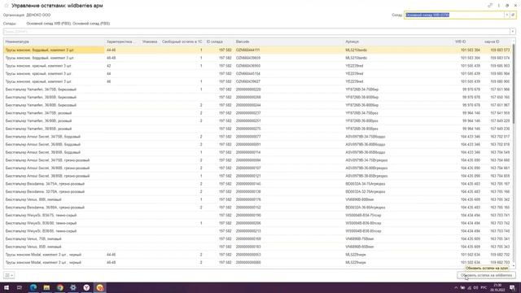Sort by WB ID column header
521x293 pixels.
click(x=467, y=42)
